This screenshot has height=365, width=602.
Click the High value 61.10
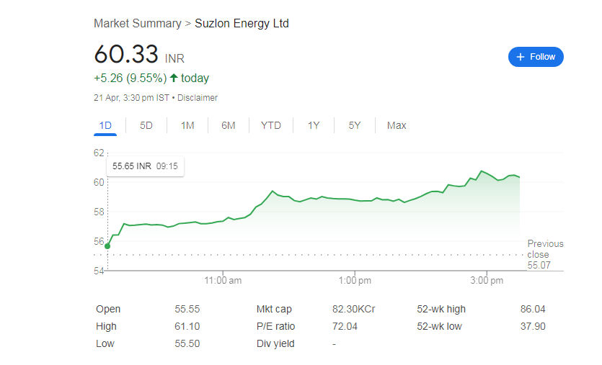pos(187,326)
